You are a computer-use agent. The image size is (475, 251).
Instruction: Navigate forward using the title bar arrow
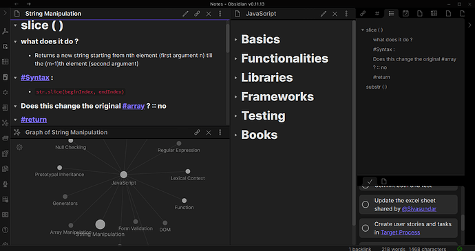(28, 4)
